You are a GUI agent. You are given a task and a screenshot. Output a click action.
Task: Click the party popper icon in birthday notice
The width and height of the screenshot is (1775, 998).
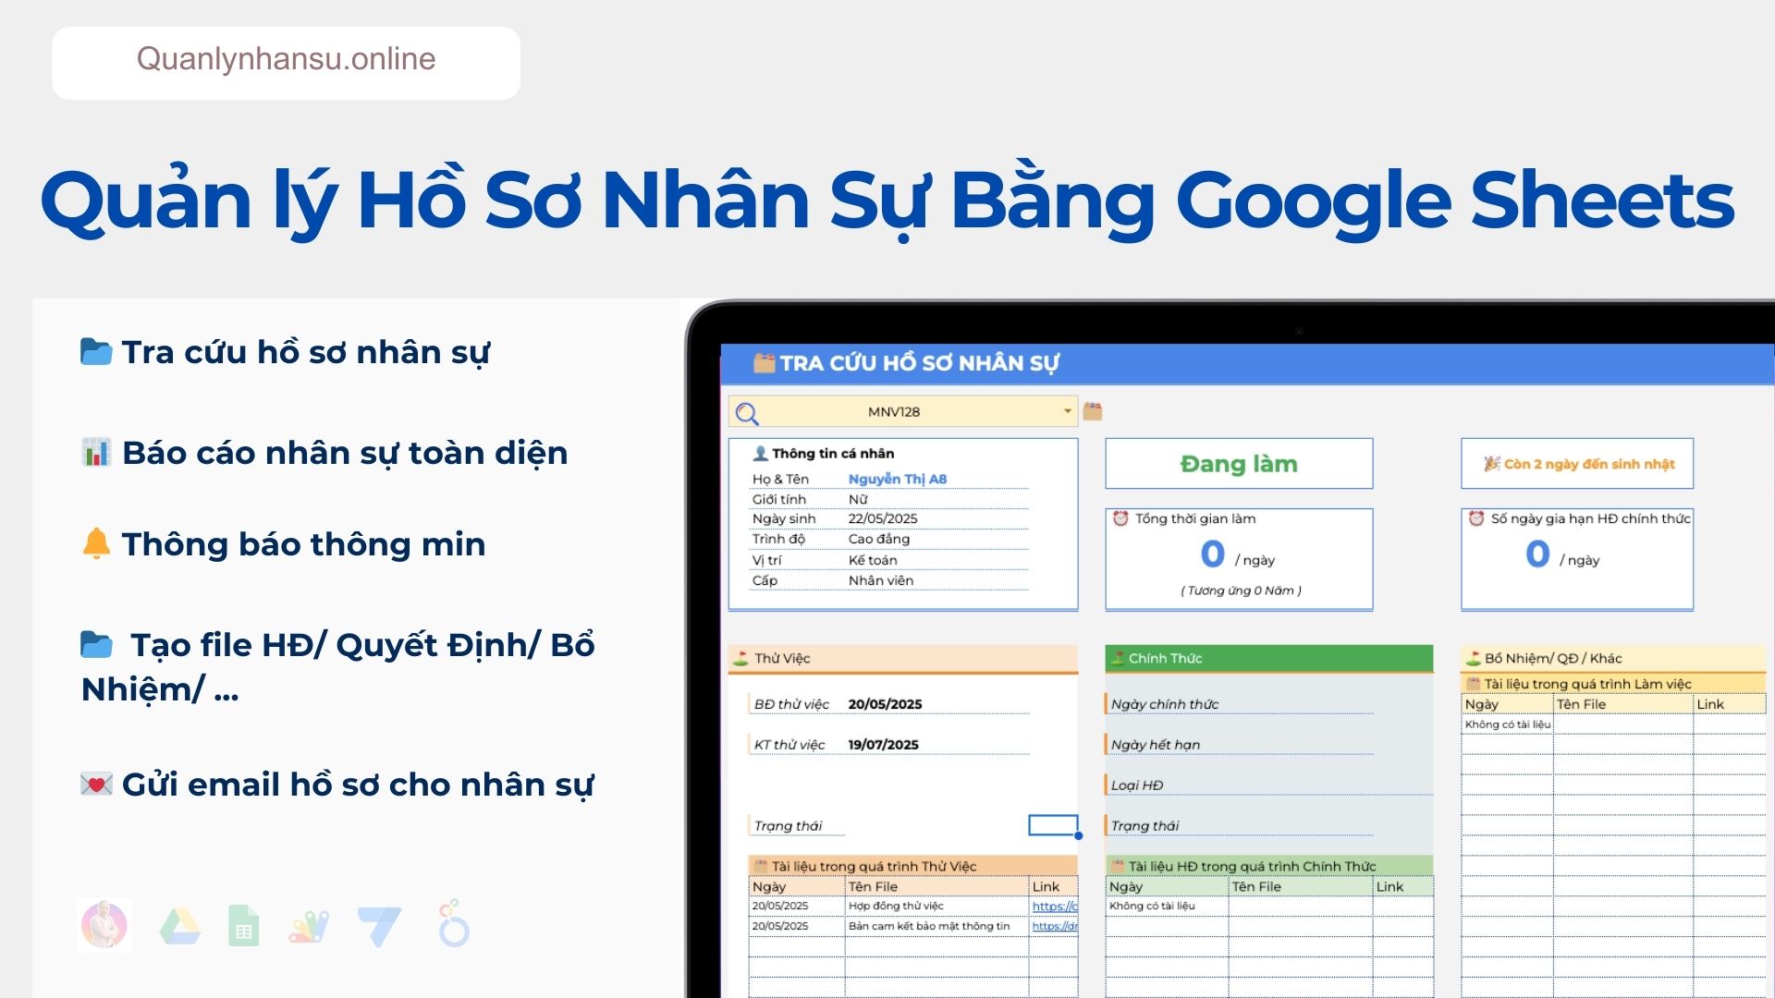pyautogui.click(x=1491, y=464)
